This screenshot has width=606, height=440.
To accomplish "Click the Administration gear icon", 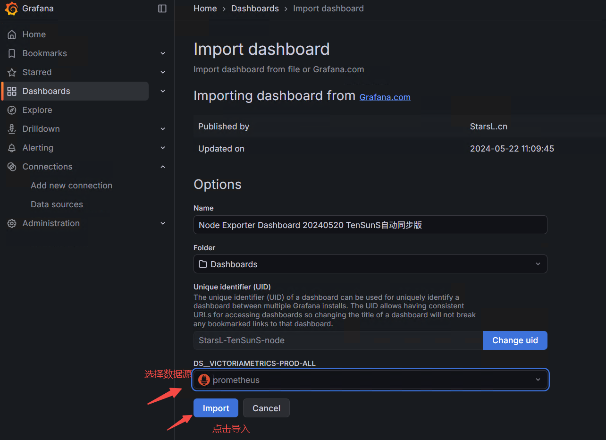I will click(x=12, y=223).
